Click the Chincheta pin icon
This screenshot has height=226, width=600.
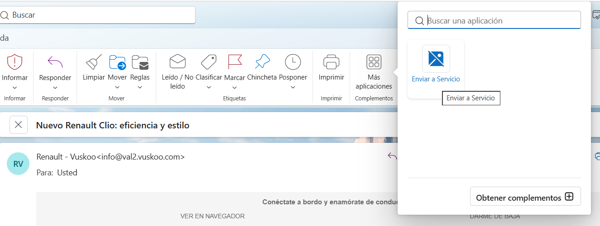pos(262,61)
